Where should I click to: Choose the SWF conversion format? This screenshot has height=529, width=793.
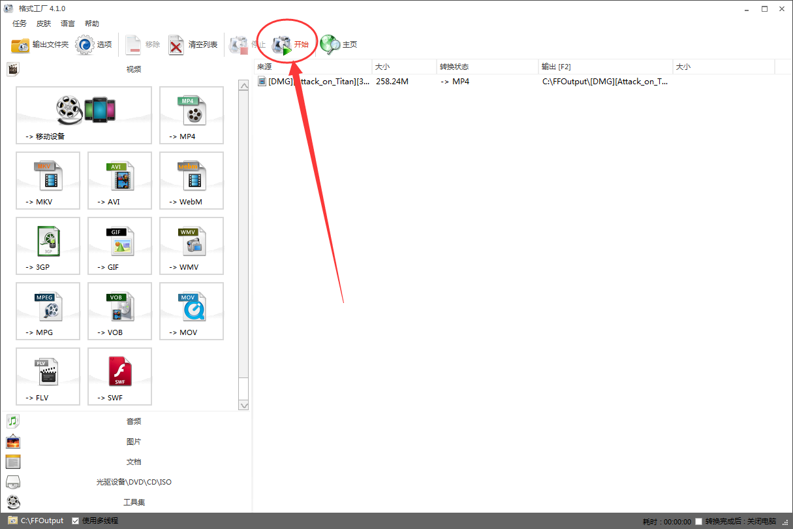coord(119,377)
